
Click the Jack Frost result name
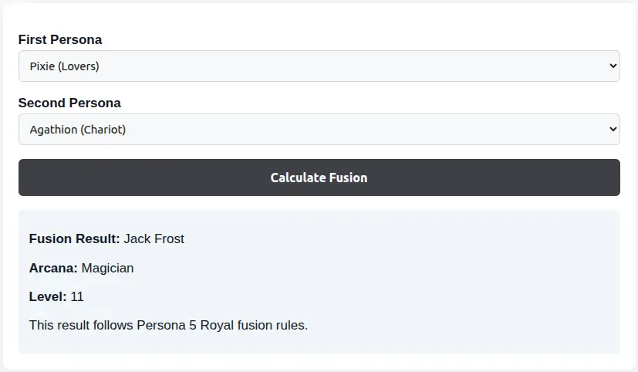click(x=154, y=239)
